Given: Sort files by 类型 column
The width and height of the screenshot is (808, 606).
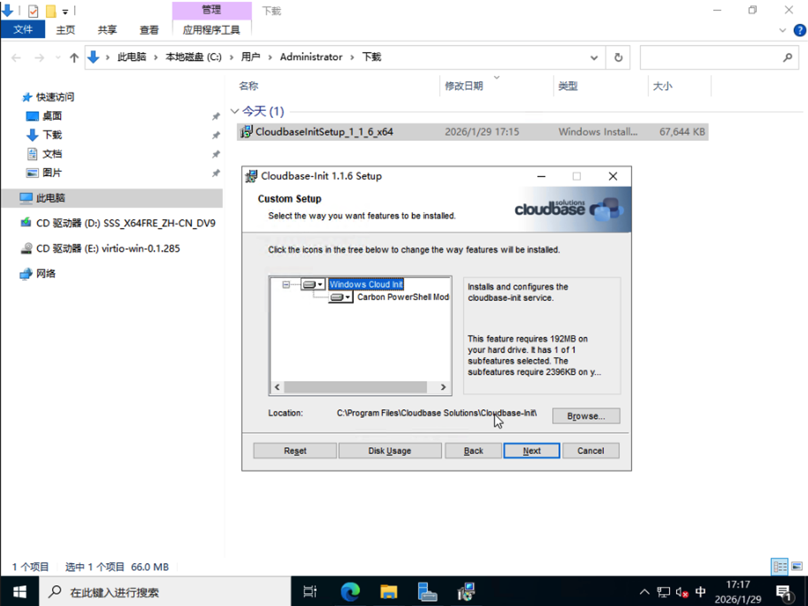Looking at the screenshot, I should click(x=601, y=86).
